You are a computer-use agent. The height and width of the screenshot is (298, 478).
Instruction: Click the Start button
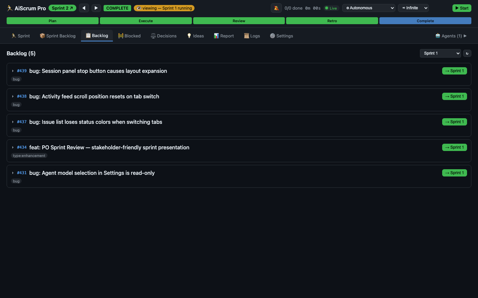click(462, 8)
